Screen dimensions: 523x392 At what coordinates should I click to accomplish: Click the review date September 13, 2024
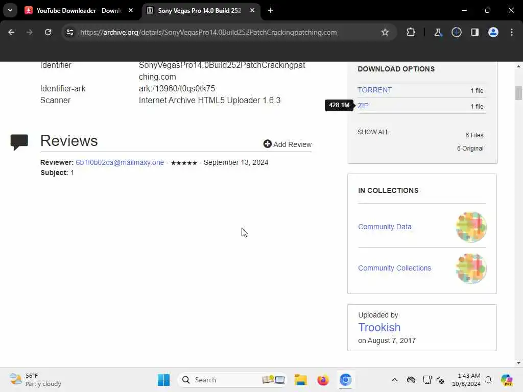pyautogui.click(x=236, y=162)
